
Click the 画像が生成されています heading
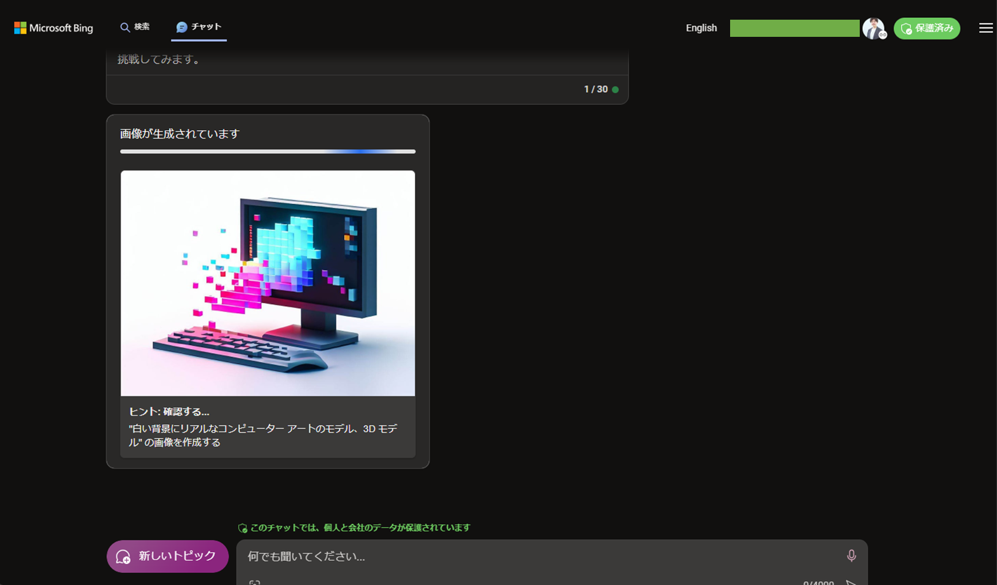[180, 134]
